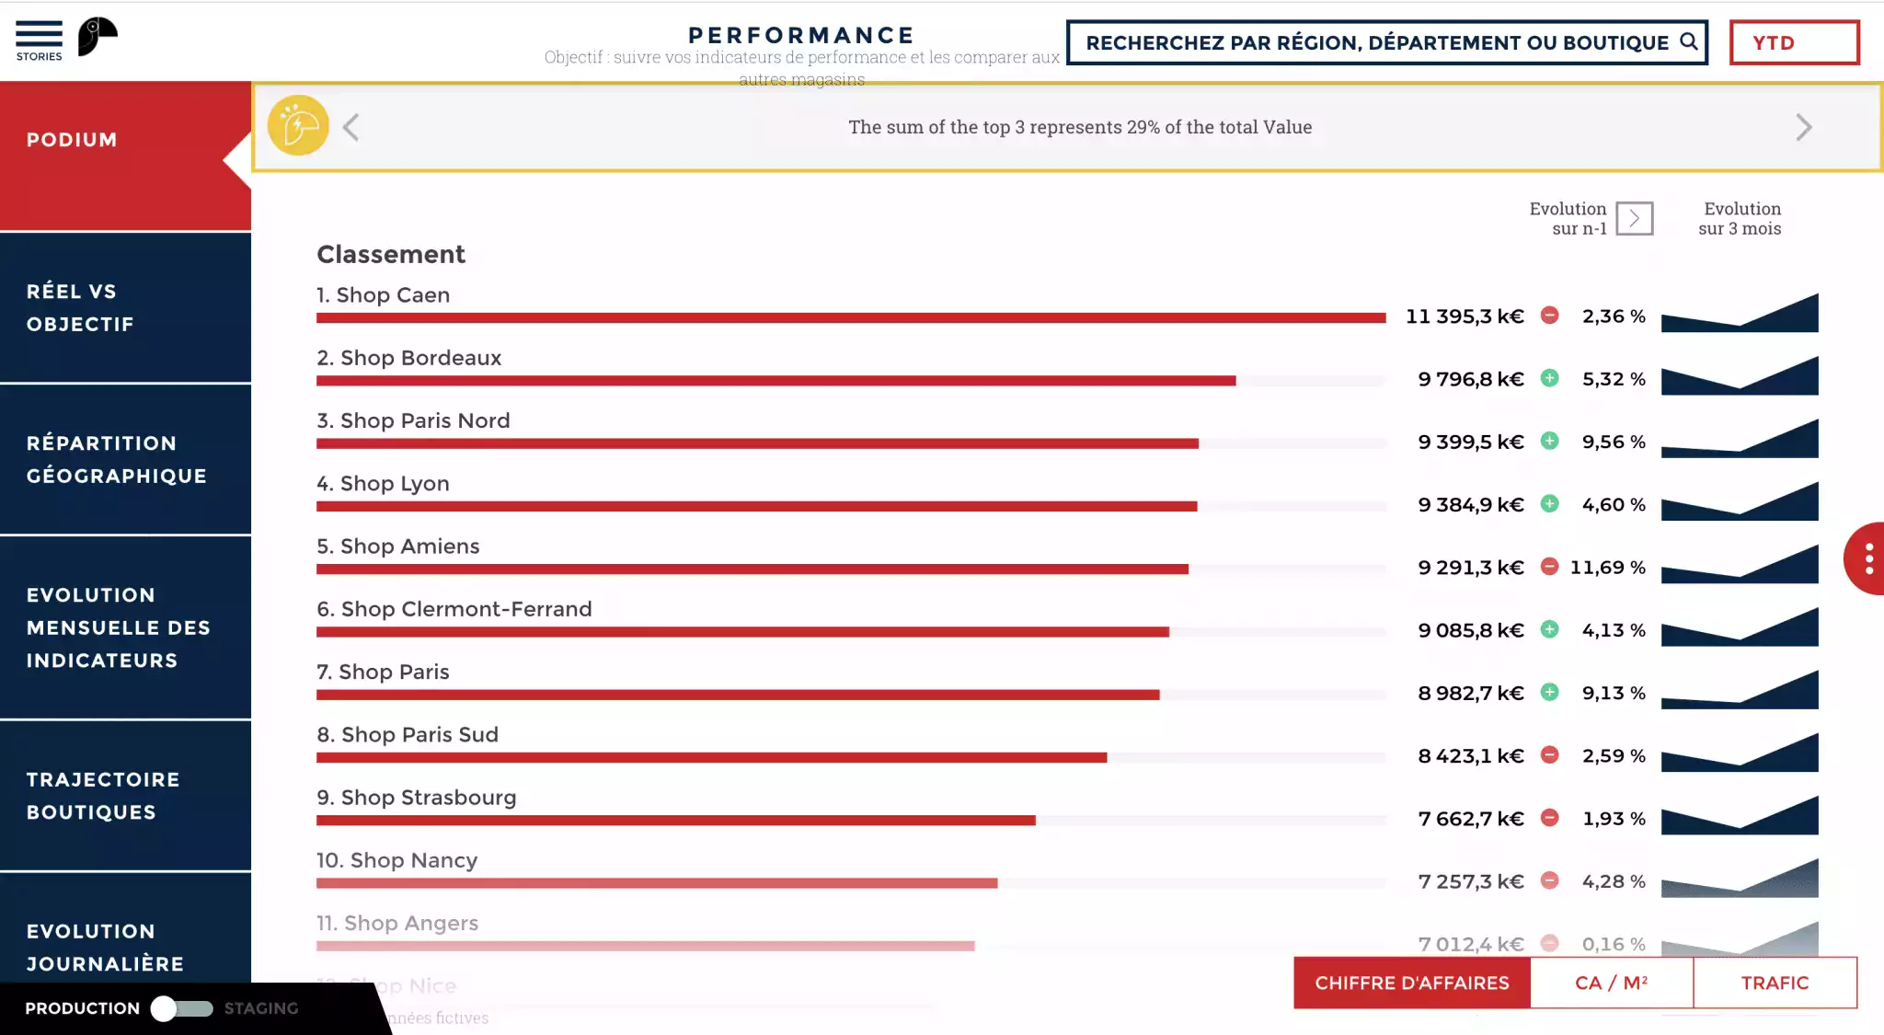The height and width of the screenshot is (1035, 1884).
Task: Switch metric to CA / M²
Action: [1612, 983]
